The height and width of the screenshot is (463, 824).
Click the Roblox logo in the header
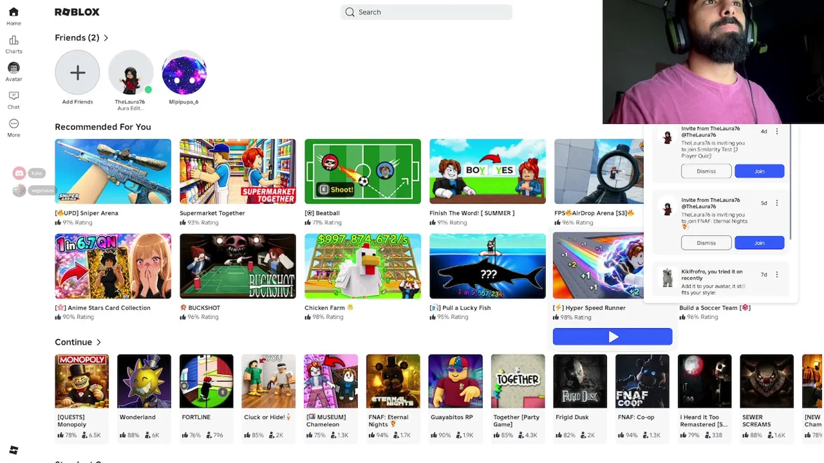(77, 12)
